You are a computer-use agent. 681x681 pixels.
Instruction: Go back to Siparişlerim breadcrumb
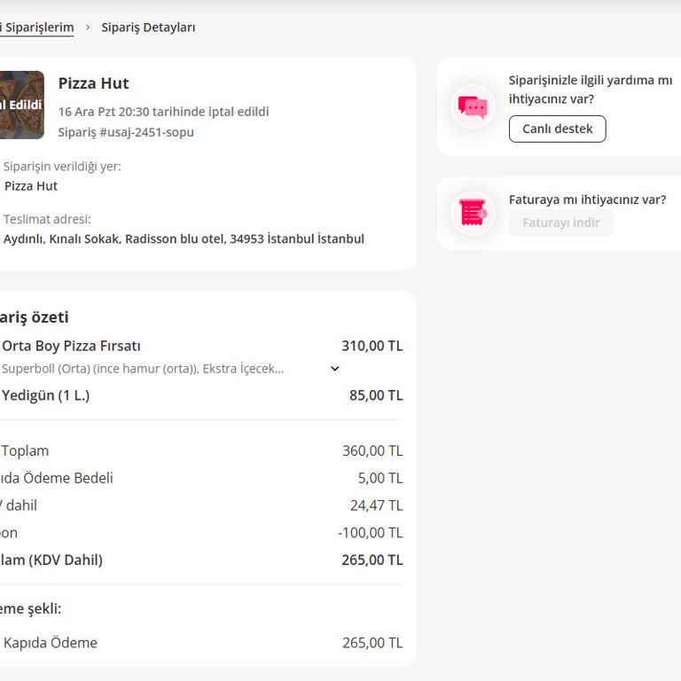[37, 27]
